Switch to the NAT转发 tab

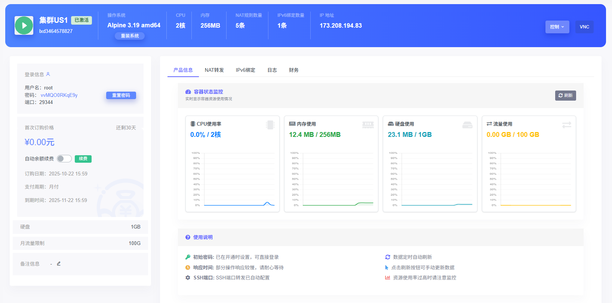click(x=214, y=70)
